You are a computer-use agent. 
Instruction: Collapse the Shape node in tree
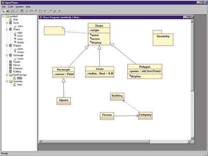click(7, 30)
